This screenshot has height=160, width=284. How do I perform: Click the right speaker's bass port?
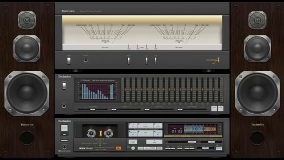[257, 138]
